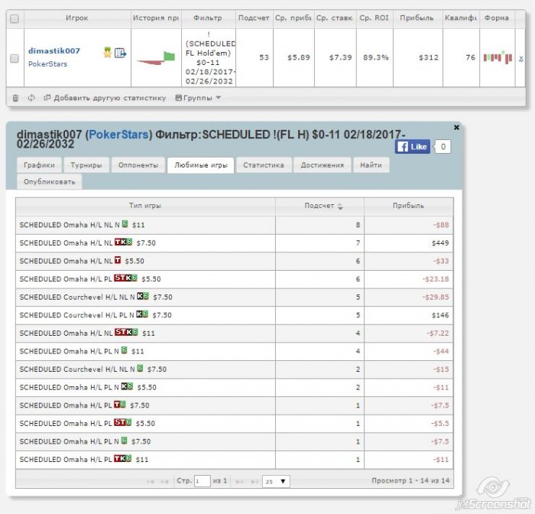Check the dimastik007 row checkbox
The height and width of the screenshot is (514, 535).
coord(14,58)
